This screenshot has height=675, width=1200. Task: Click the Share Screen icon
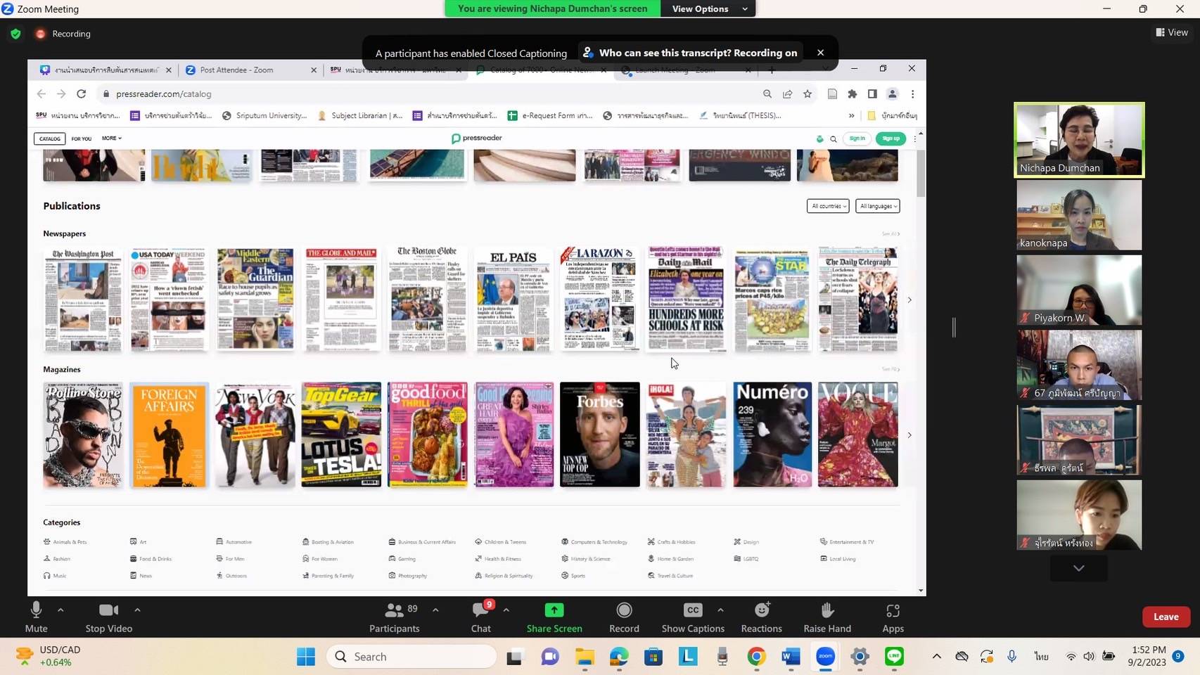click(x=554, y=610)
